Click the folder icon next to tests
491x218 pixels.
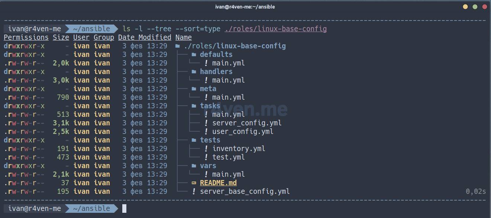pyautogui.click(x=194, y=140)
